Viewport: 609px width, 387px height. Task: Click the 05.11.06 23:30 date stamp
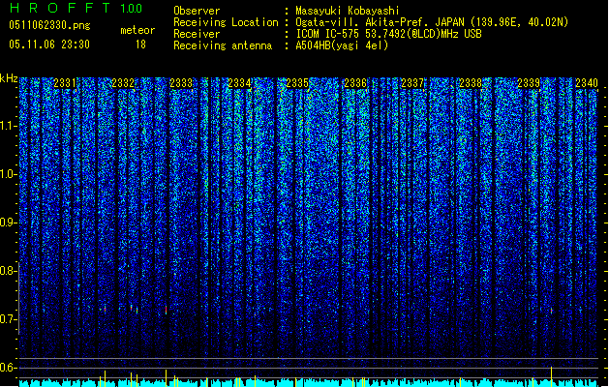[x=49, y=45]
